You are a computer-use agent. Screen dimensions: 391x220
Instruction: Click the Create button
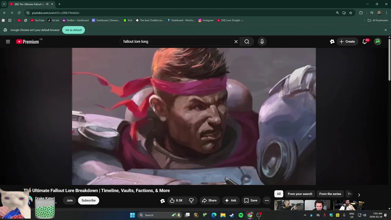click(x=347, y=42)
